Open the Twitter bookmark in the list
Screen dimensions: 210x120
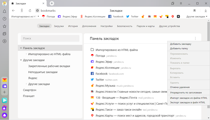point(100,80)
